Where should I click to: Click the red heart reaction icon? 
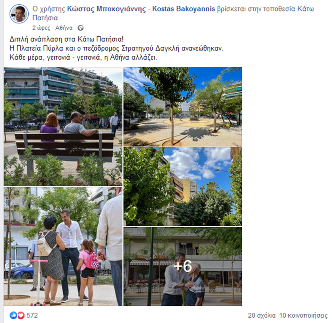[x=21, y=315]
